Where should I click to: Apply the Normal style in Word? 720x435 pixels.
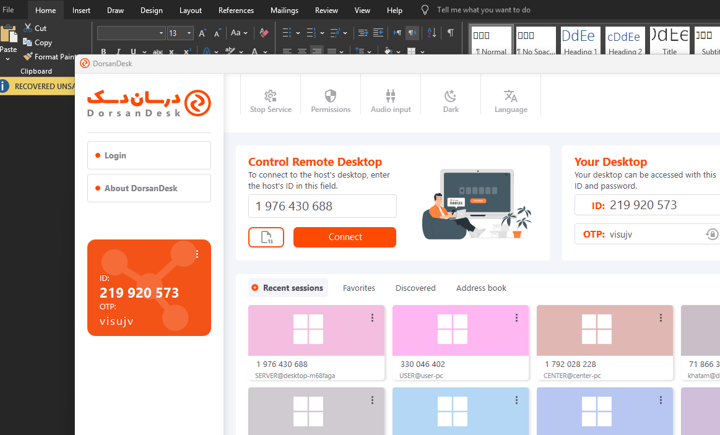point(492,40)
